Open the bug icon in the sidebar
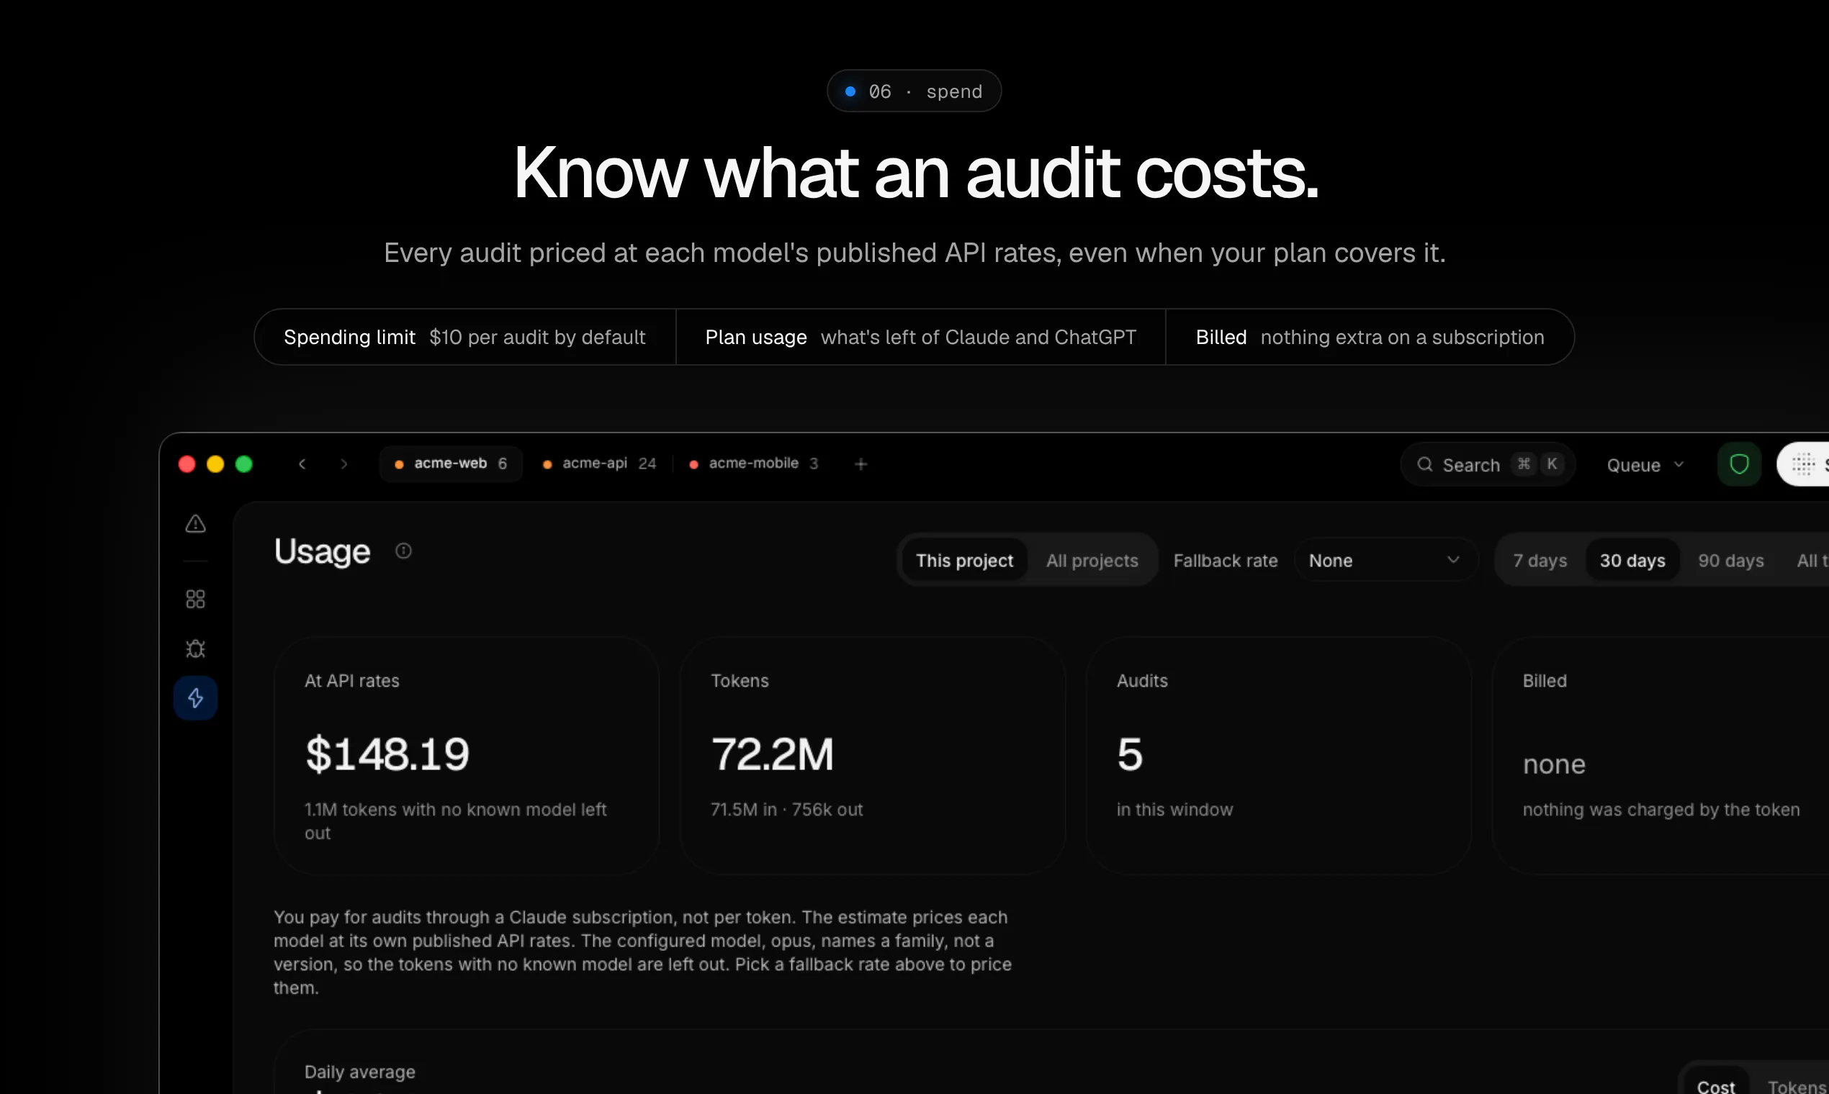The width and height of the screenshot is (1829, 1094). click(x=195, y=648)
